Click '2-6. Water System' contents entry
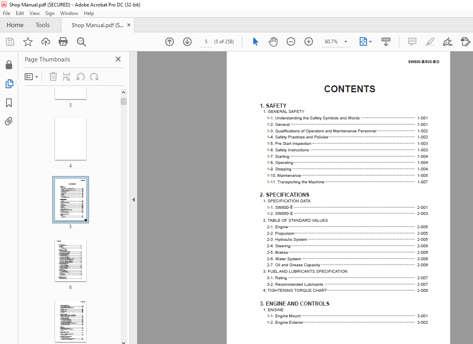 pyautogui.click(x=347, y=259)
